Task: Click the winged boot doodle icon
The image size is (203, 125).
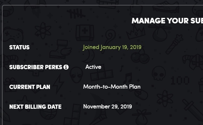Action: pyautogui.click(x=61, y=49)
